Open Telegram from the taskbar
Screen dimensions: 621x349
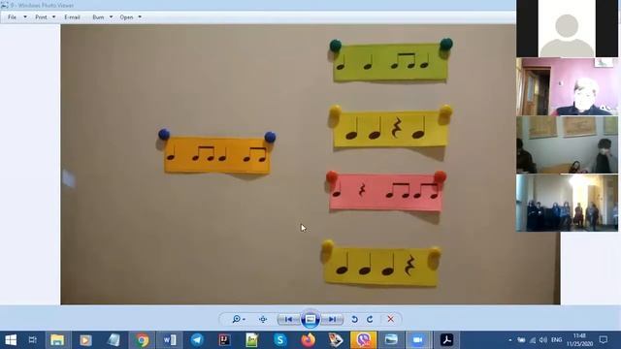[x=197, y=340]
